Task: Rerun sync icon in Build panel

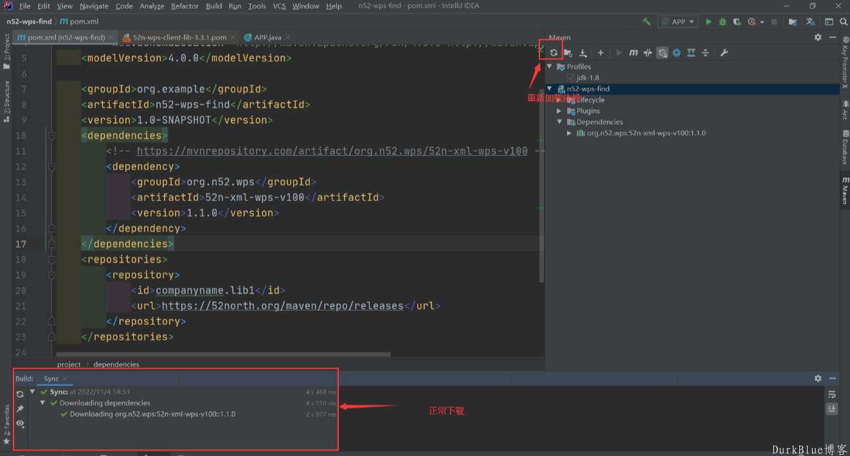Action: pos(20,394)
